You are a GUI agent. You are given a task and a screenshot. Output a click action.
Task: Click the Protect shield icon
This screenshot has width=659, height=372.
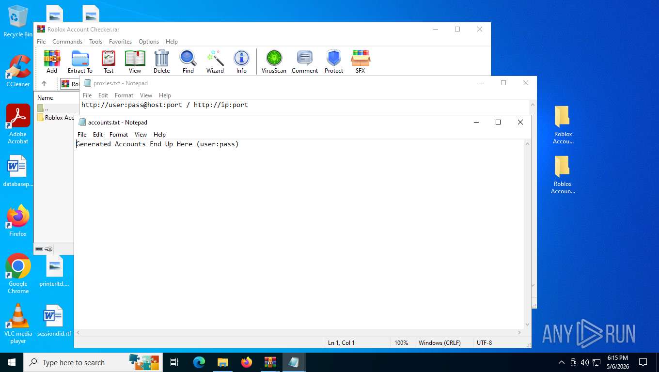tap(334, 62)
